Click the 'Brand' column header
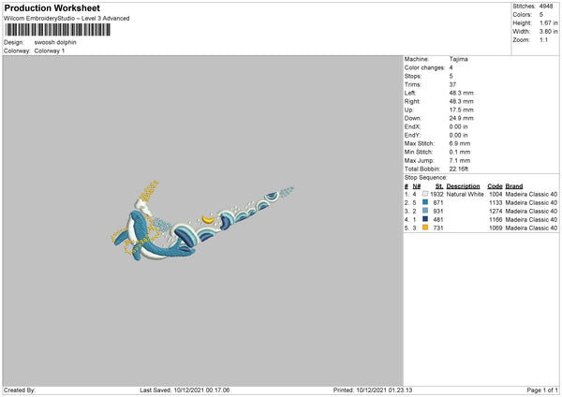The width and height of the screenshot is (562, 397). click(x=514, y=186)
